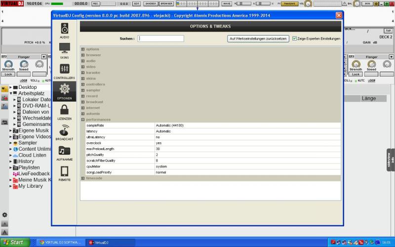Click the Sampler tree icon
Image resolution: width=395 pixels, height=247 pixels.
[15, 143]
